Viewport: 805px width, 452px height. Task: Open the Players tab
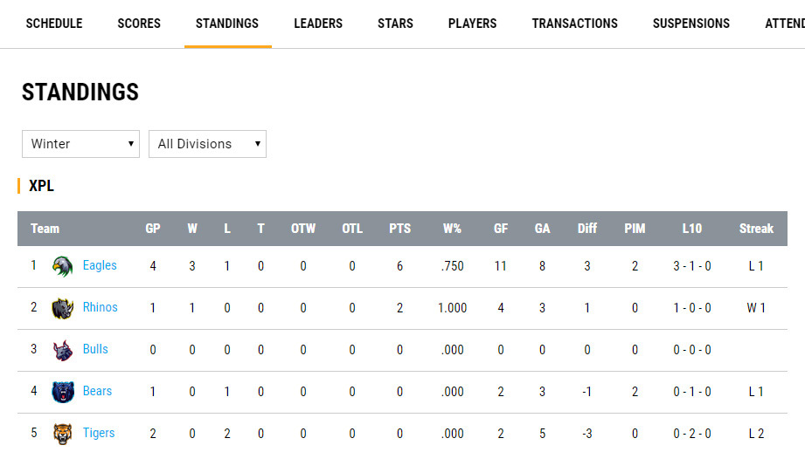point(472,24)
